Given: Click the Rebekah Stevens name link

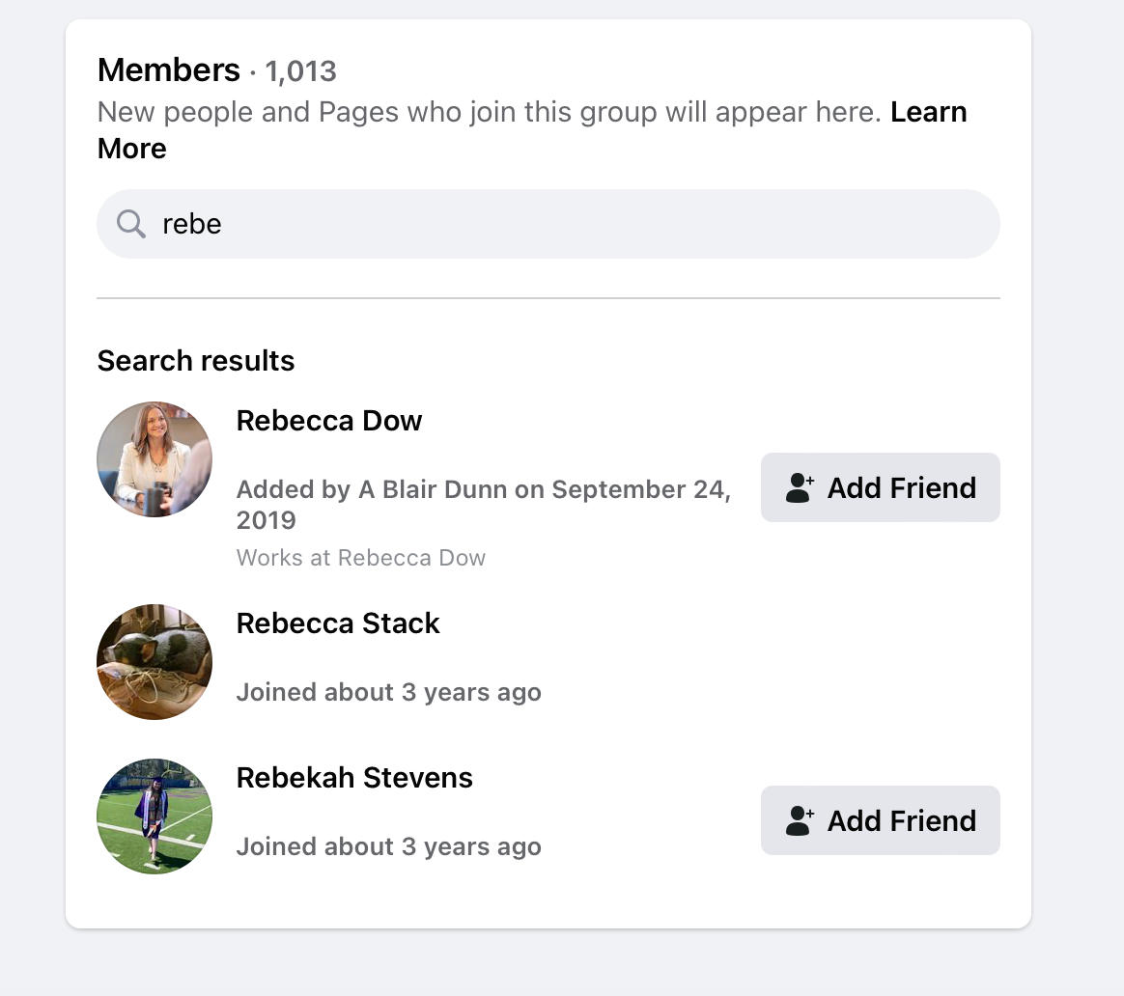Looking at the screenshot, I should (354, 778).
